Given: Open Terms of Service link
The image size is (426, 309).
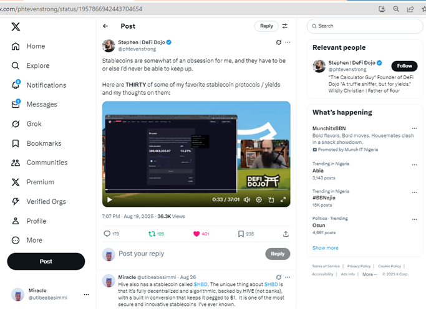Looking at the screenshot, I should click(326, 266).
